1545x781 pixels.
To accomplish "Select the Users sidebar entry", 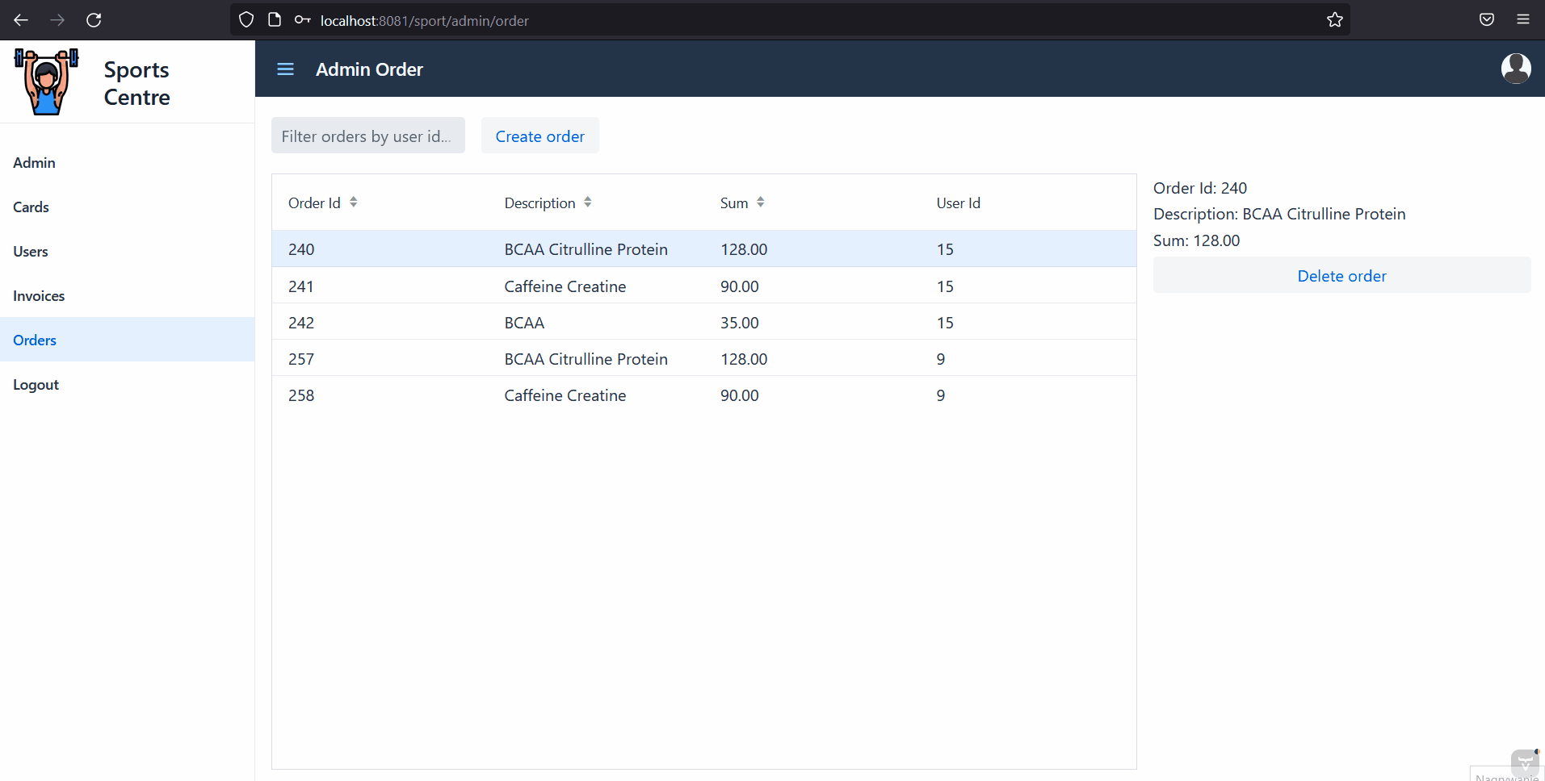I will [x=30, y=251].
